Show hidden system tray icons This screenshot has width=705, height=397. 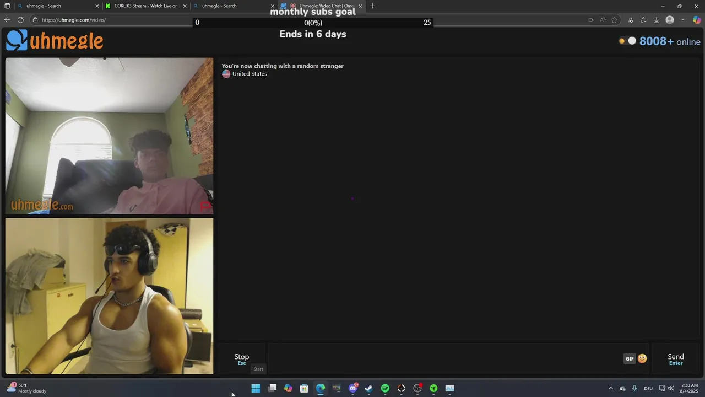click(611, 388)
